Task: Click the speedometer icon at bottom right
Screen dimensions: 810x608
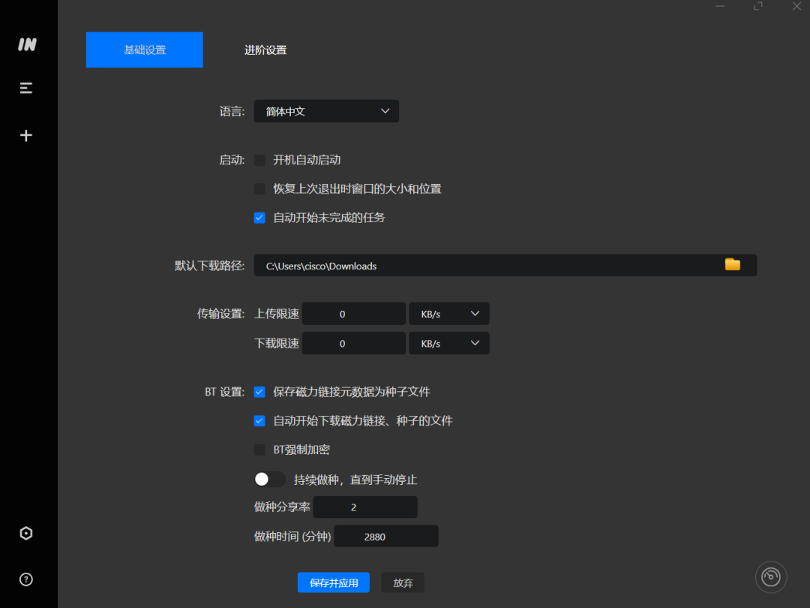Action: point(771,576)
